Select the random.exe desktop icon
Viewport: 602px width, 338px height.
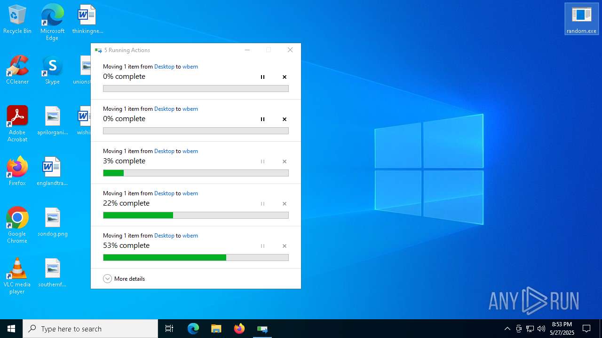click(581, 19)
